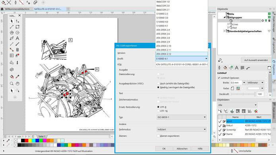
Task: Open the Profil dropdown showing S1000D 4.1
Action: (181, 59)
